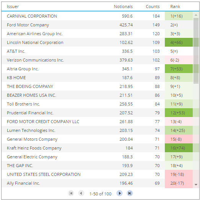This screenshot has width=200, height=200.
Task: Click the 15(-8) rank cell
Action: coord(179,139)
